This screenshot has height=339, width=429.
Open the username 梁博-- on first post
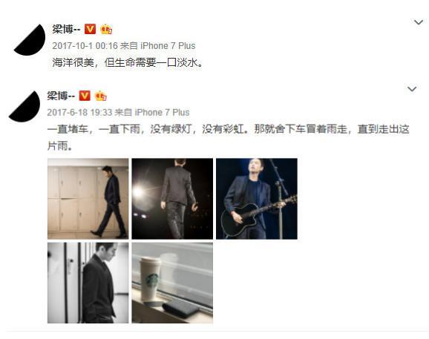[x=66, y=29]
